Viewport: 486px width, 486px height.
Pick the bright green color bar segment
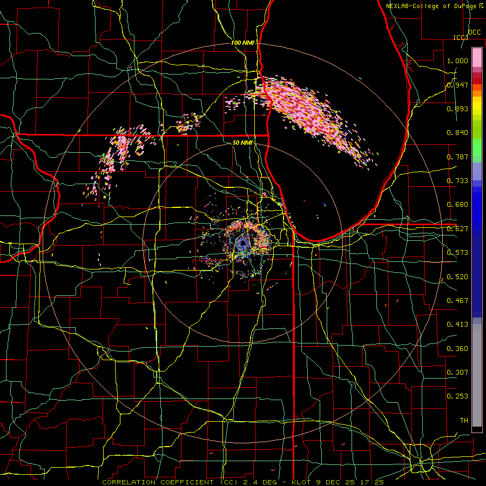pos(477,147)
